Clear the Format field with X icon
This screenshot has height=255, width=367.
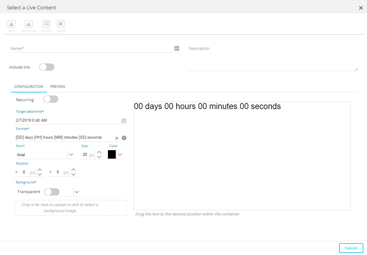tap(117, 138)
